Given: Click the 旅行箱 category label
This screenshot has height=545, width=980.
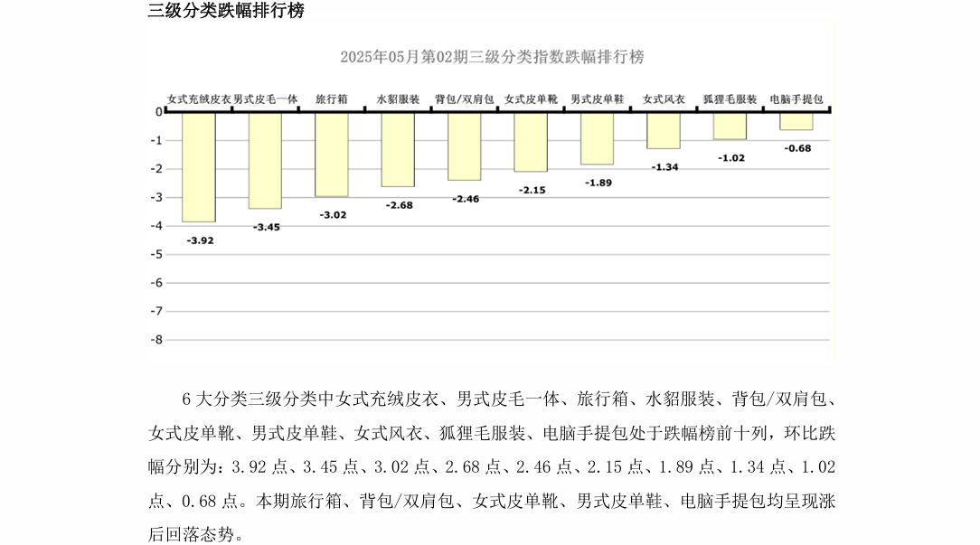Looking at the screenshot, I should (x=331, y=99).
